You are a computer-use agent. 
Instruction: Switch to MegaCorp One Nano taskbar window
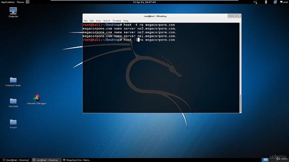[77, 160]
